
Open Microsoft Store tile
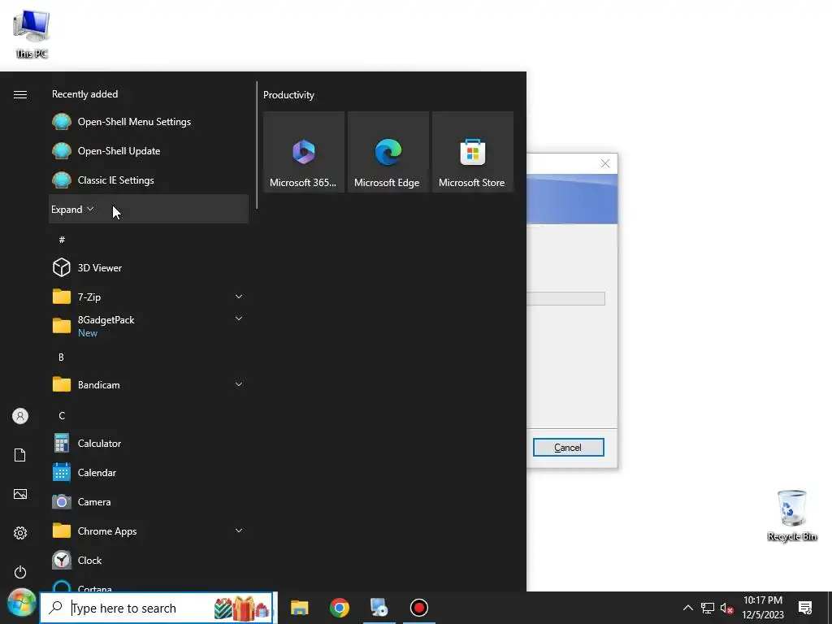pos(472,152)
